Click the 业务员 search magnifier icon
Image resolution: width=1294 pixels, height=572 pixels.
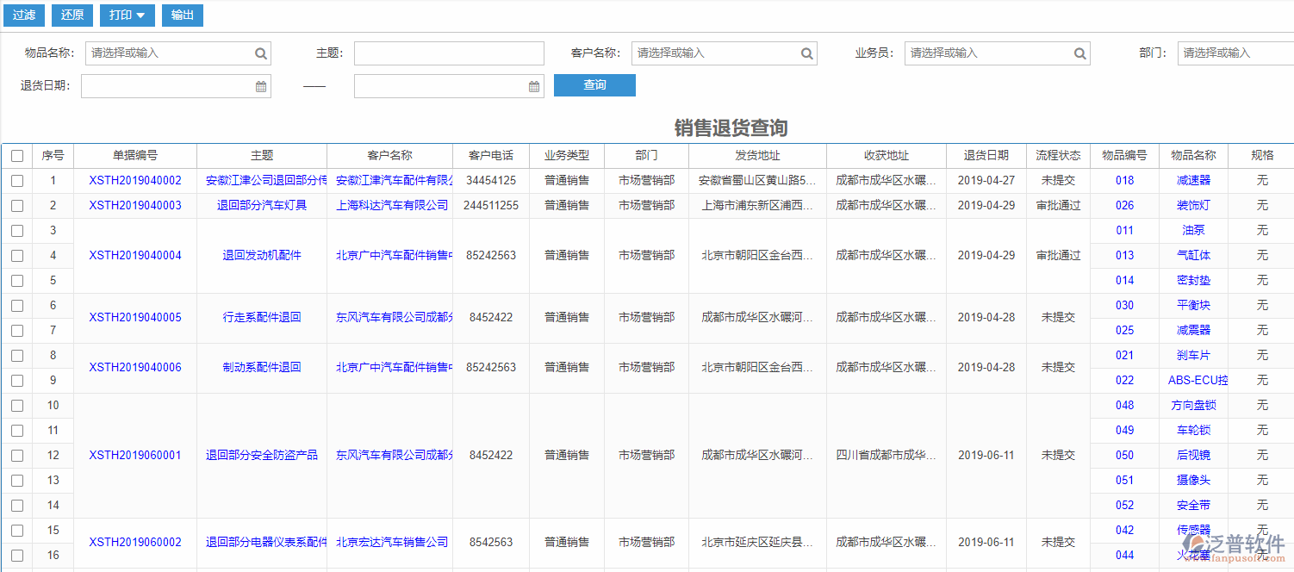click(x=1079, y=53)
